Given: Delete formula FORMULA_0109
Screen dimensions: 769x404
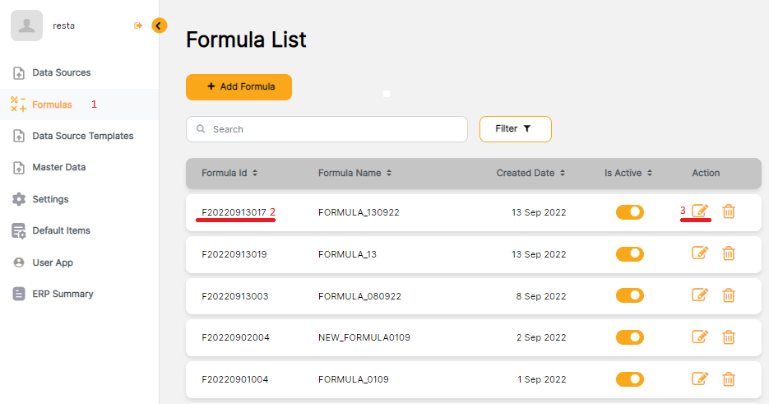Looking at the screenshot, I should (728, 378).
